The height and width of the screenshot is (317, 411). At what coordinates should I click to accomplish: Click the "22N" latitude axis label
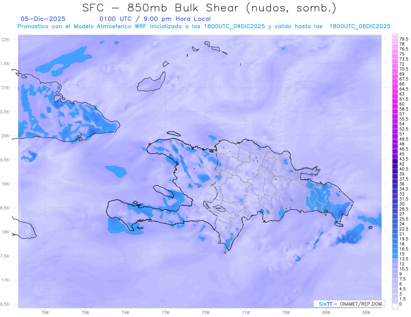click(x=5, y=40)
